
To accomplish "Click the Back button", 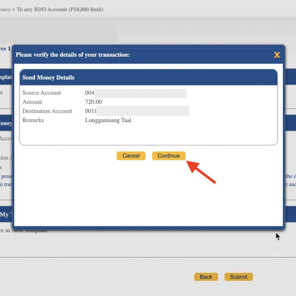I will click(206, 277).
